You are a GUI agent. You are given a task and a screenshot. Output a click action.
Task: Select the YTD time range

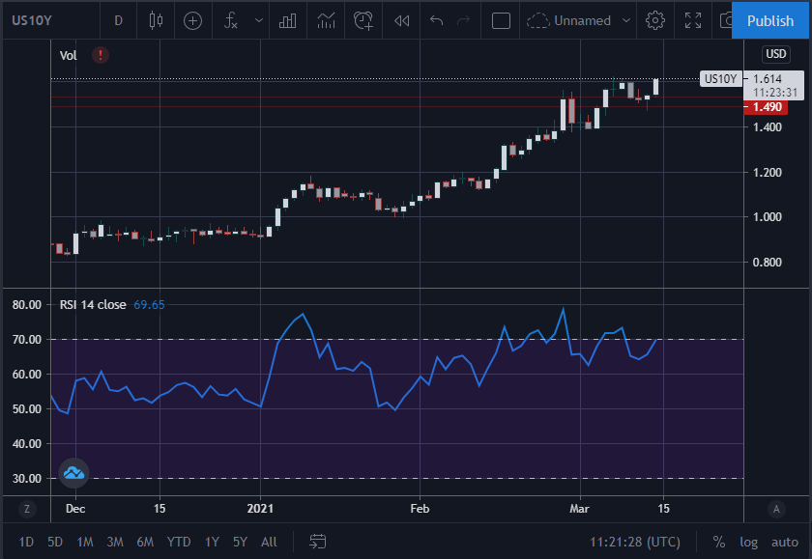(x=179, y=542)
